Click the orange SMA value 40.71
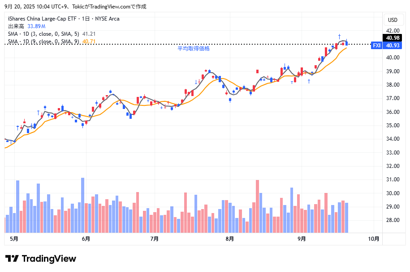 pyautogui.click(x=89, y=42)
